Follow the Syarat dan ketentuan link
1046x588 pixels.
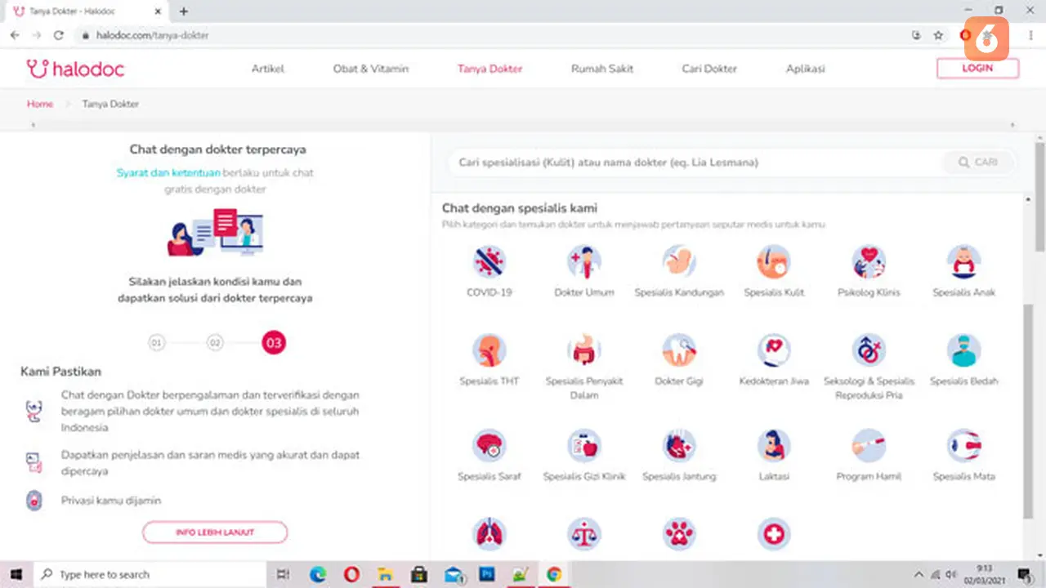tap(168, 173)
